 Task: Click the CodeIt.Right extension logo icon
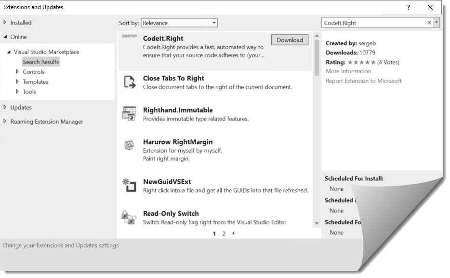[129, 36]
